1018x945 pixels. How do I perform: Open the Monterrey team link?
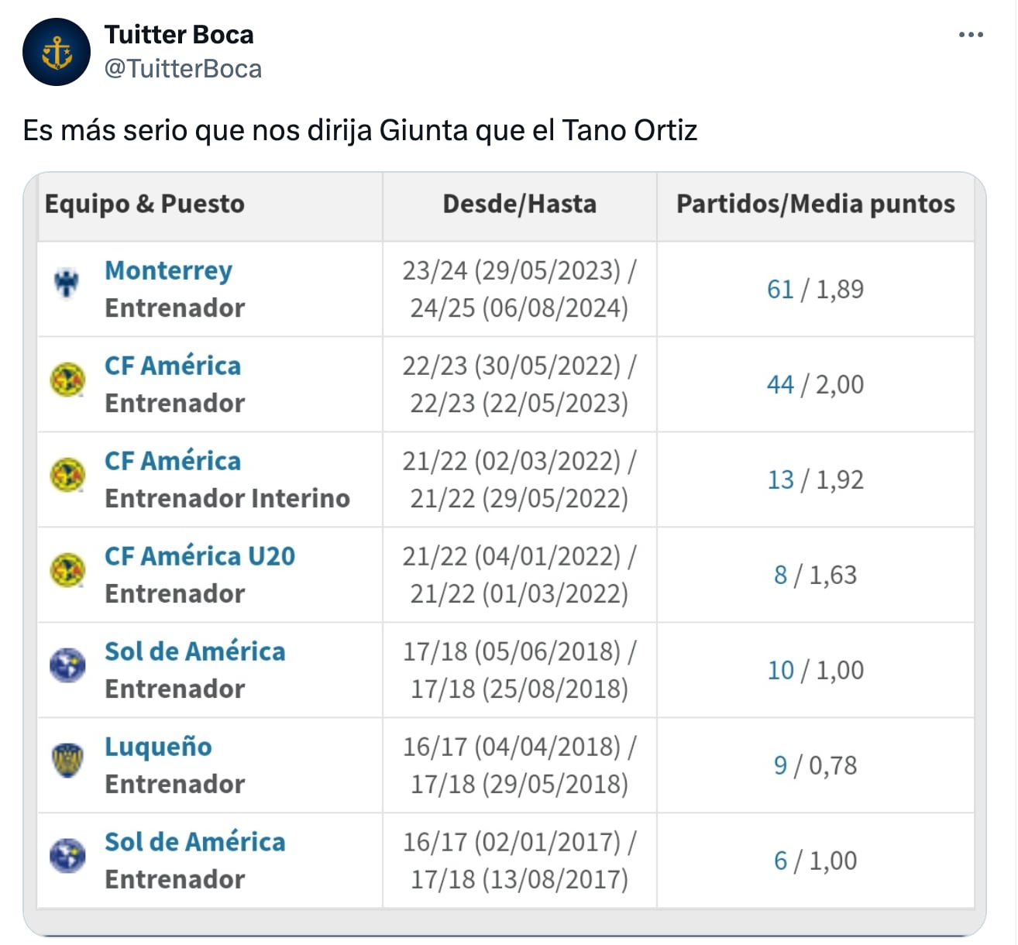pyautogui.click(x=168, y=270)
